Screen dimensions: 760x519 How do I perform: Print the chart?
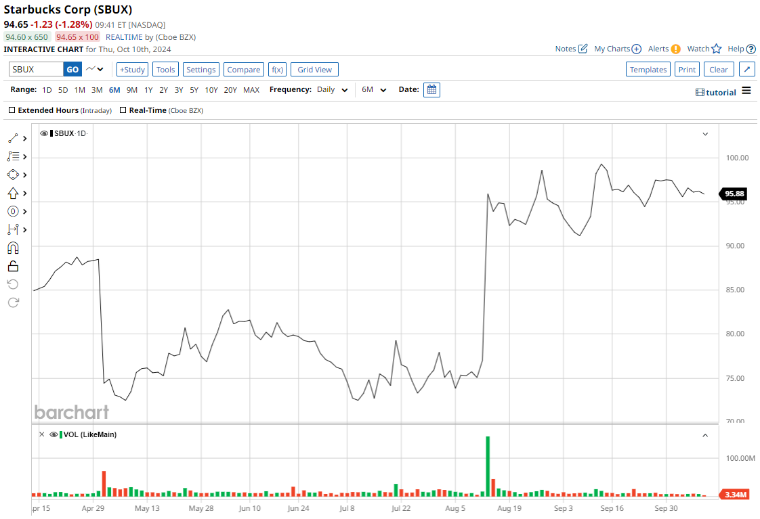(687, 69)
